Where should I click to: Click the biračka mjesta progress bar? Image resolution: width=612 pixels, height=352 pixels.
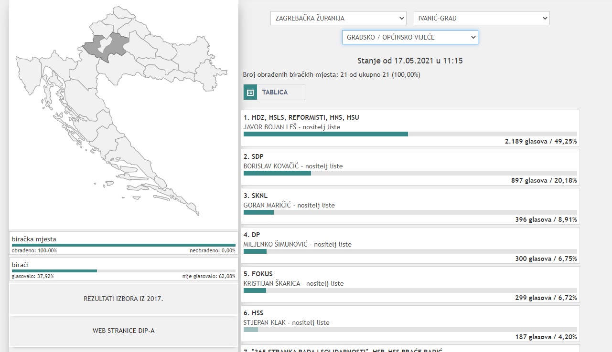click(x=124, y=245)
